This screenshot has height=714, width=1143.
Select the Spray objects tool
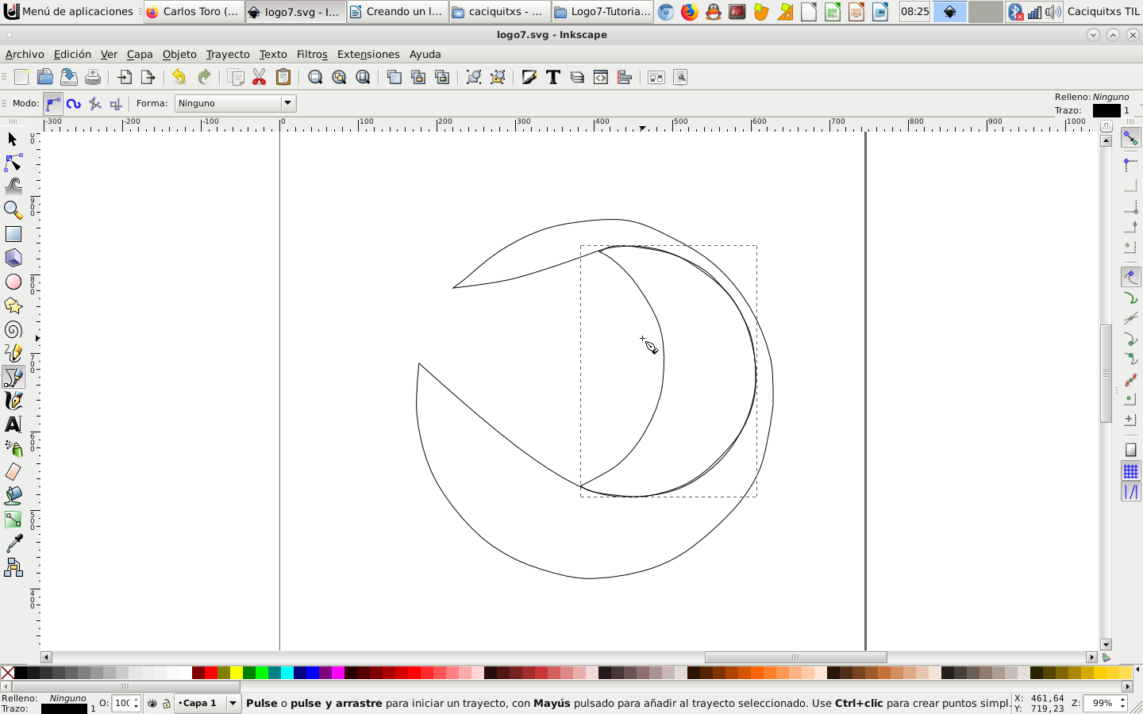tap(13, 448)
